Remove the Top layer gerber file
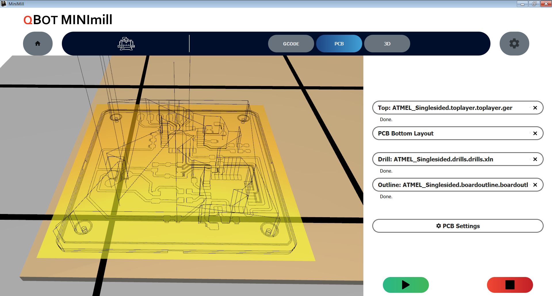 [535, 108]
